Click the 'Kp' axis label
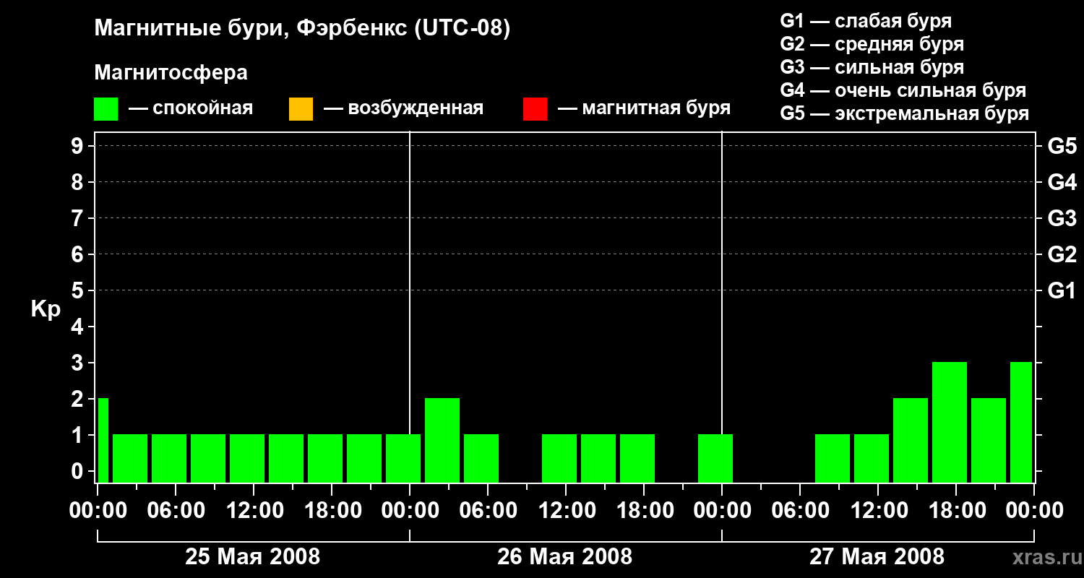The width and height of the screenshot is (1084, 578). click(x=46, y=309)
